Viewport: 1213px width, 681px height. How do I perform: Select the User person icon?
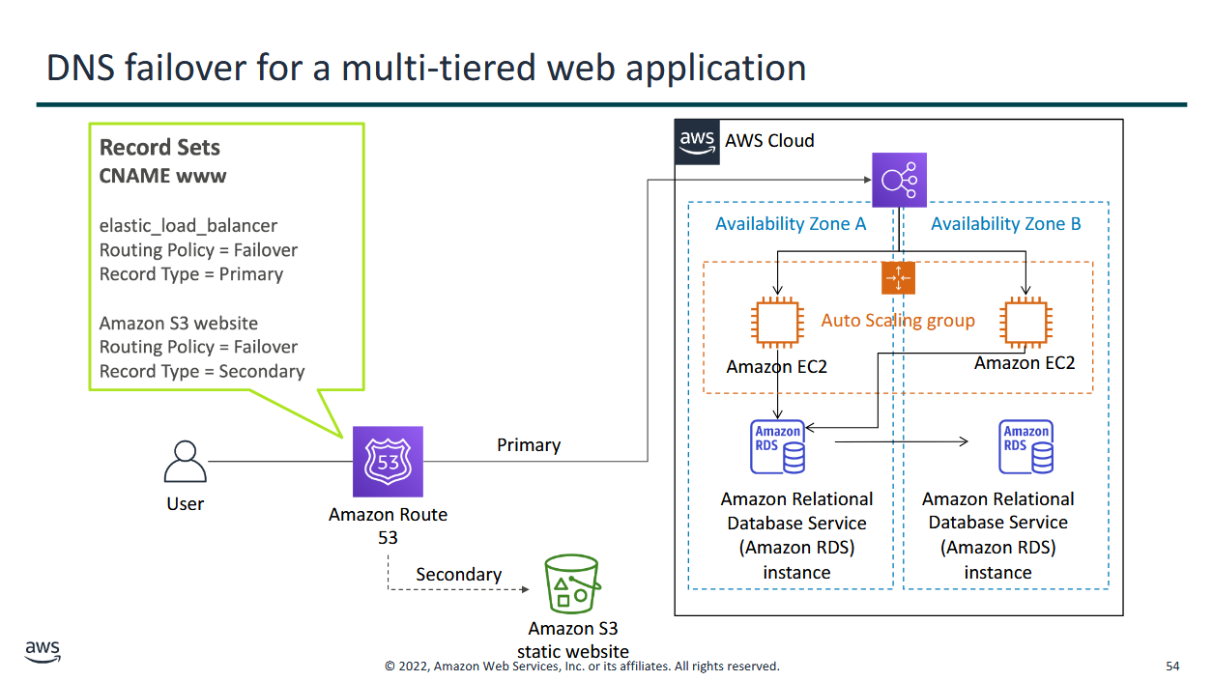click(x=185, y=462)
